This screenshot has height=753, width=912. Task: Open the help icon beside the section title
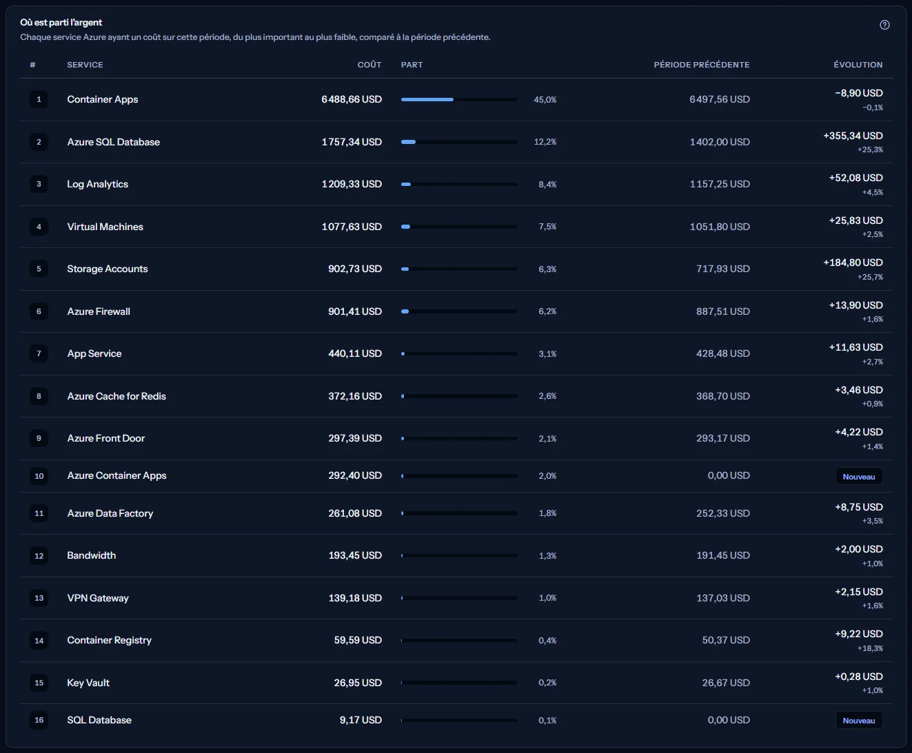[x=884, y=25]
